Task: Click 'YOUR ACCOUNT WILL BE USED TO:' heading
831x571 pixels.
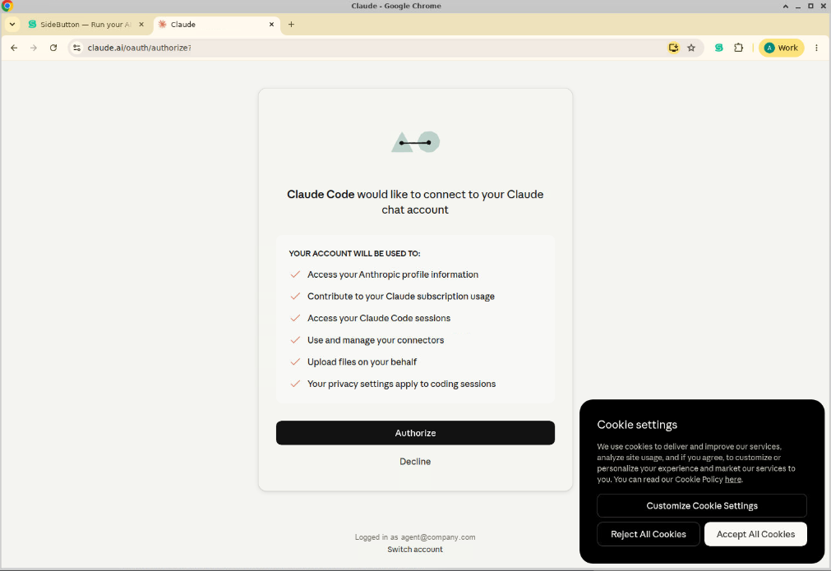Action: [x=354, y=253]
